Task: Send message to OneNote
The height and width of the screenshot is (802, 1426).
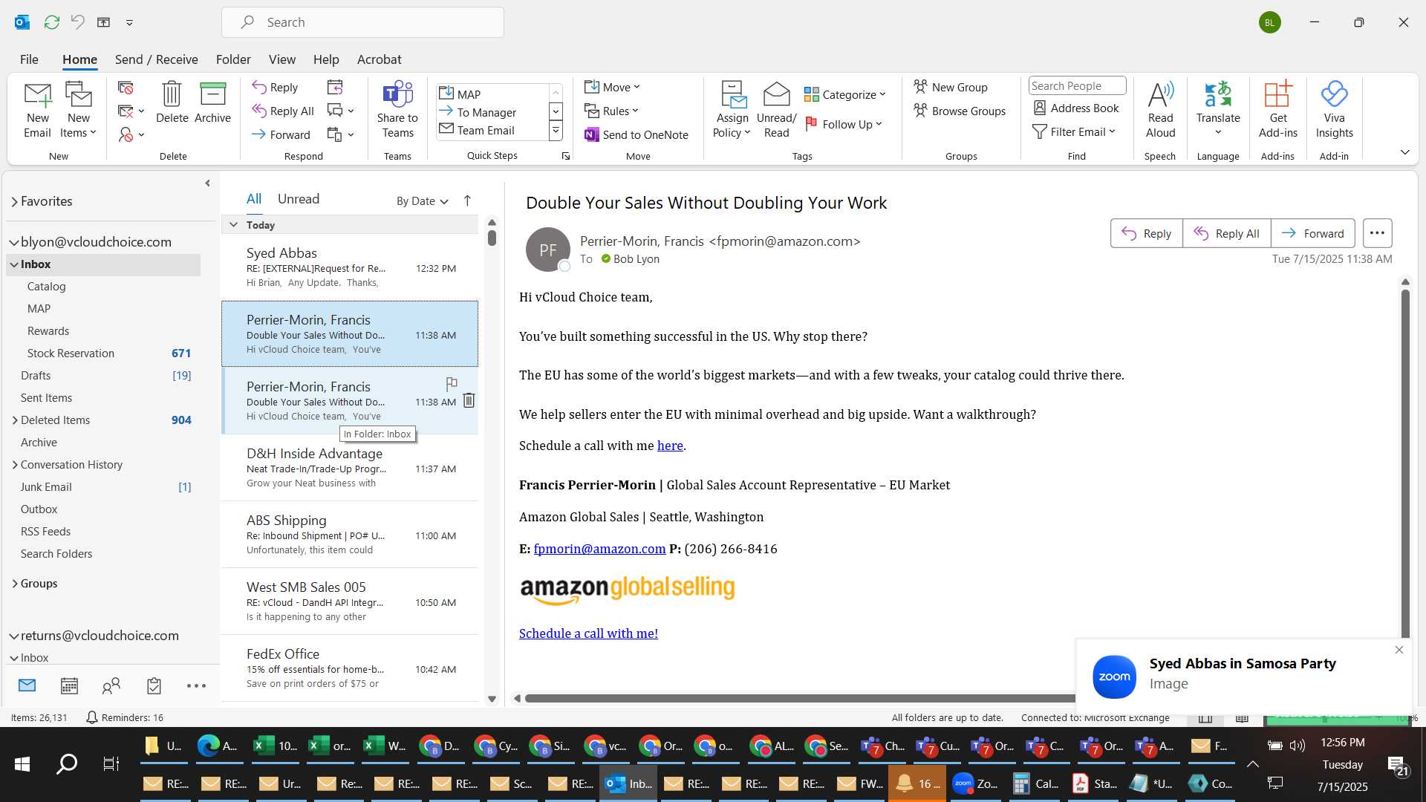Action: pos(637,134)
